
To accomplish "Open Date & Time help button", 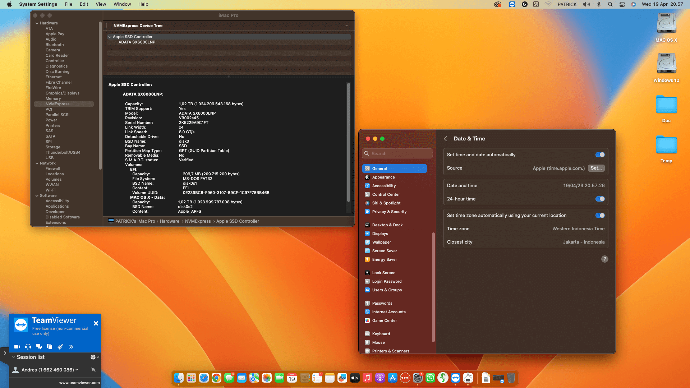I will click(605, 259).
